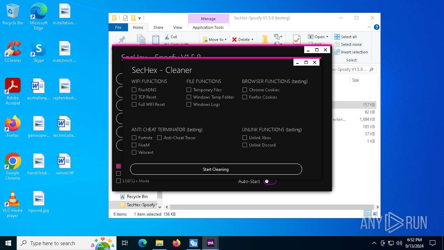Image resolution: width=444 pixels, height=250 pixels.
Task: Open the notification center icon
Action: click(x=433, y=243)
